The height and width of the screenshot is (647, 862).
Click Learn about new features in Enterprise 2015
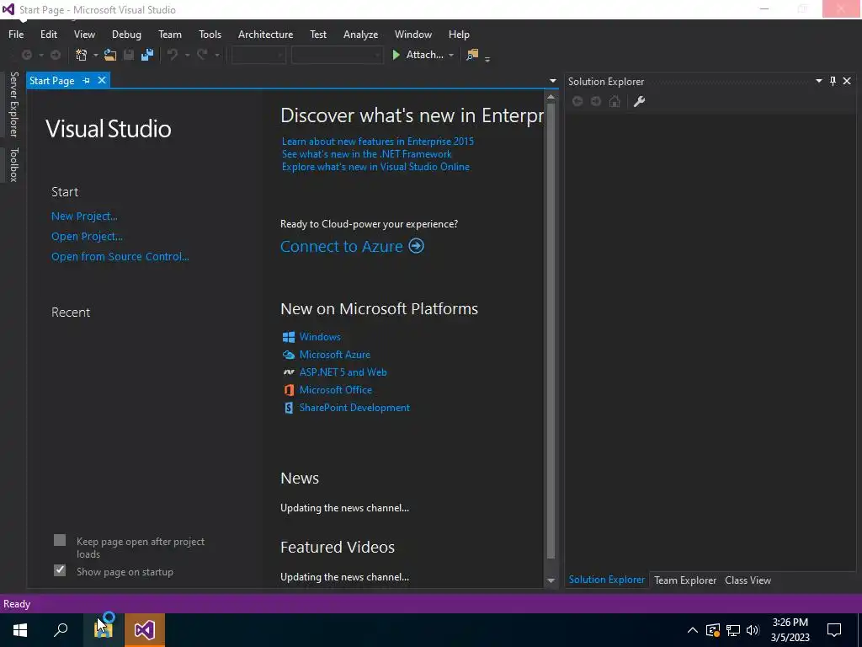click(x=378, y=142)
